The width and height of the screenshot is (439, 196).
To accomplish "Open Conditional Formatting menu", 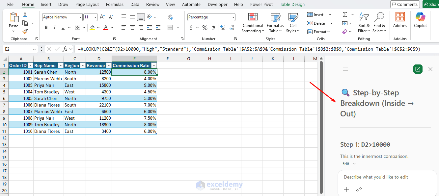I will pyautogui.click(x=253, y=23).
